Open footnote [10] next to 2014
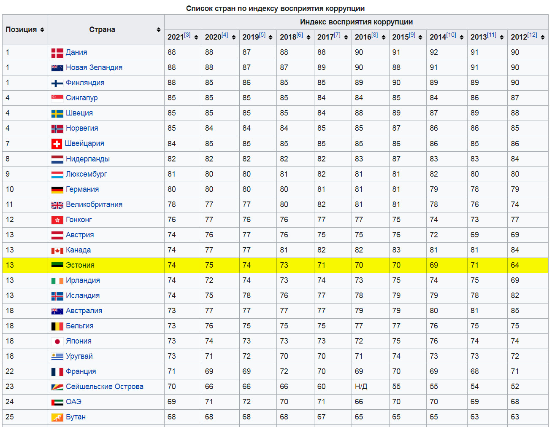Image resolution: width=552 pixels, height=427 pixels. click(451, 35)
